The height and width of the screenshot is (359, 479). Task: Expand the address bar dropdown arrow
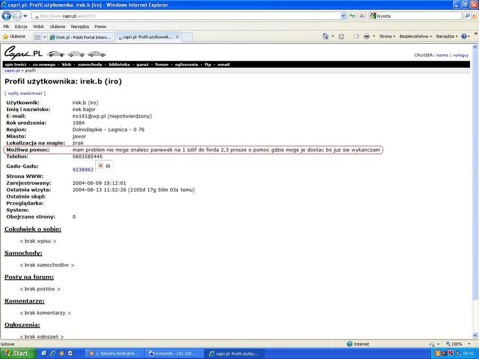(x=343, y=16)
